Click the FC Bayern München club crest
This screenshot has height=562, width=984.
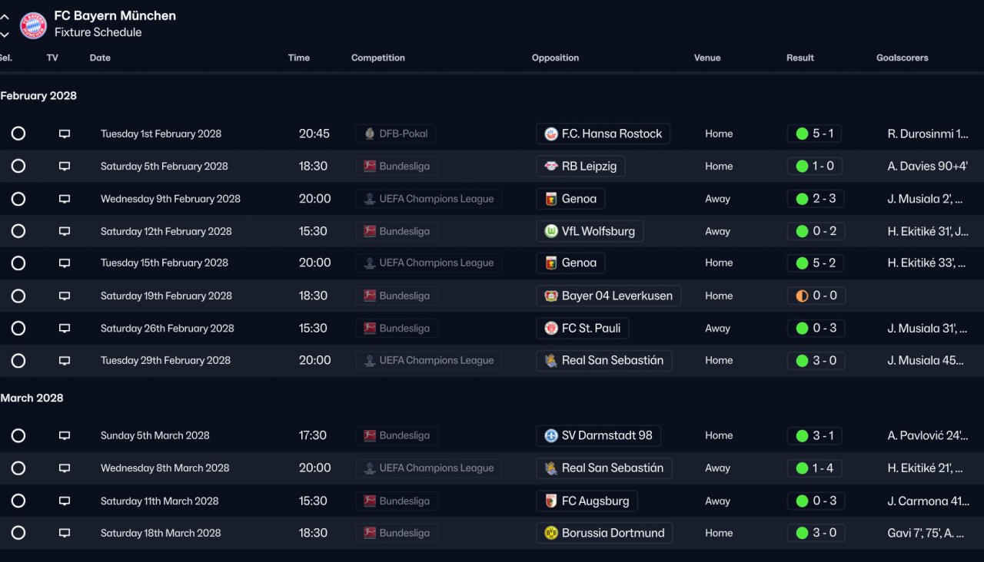pyautogui.click(x=33, y=25)
